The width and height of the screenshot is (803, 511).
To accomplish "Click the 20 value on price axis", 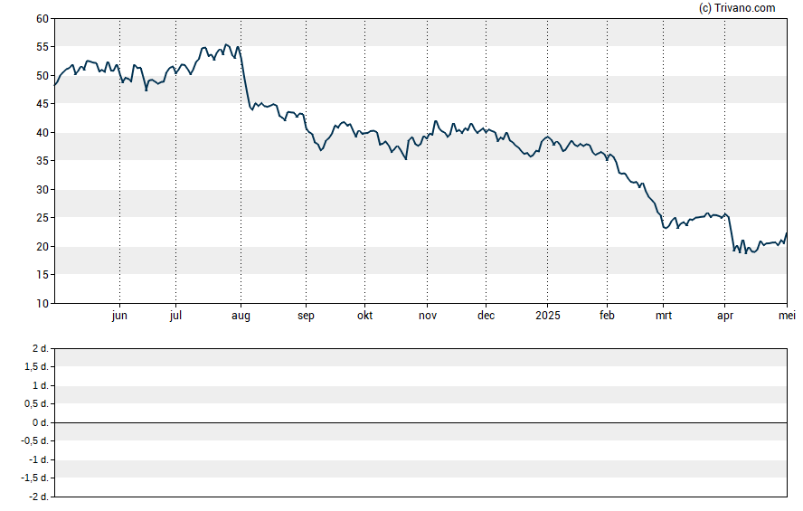I will pyautogui.click(x=43, y=246).
